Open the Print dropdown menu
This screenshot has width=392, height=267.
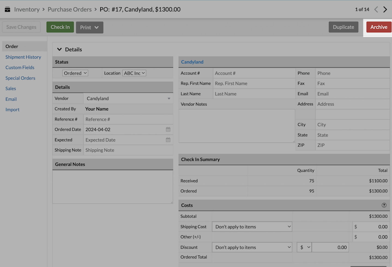pyautogui.click(x=89, y=28)
